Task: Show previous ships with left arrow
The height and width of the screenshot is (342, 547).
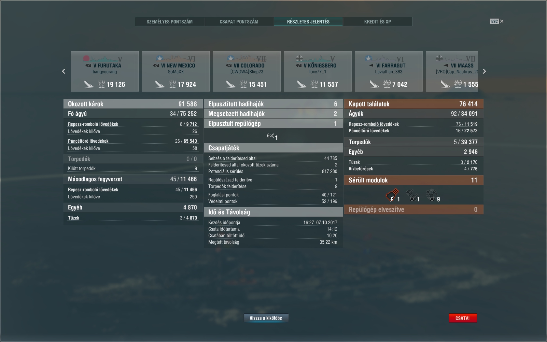Action: 63,71
